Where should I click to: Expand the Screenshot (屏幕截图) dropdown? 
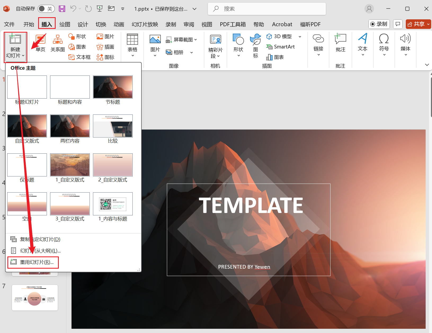(196, 40)
